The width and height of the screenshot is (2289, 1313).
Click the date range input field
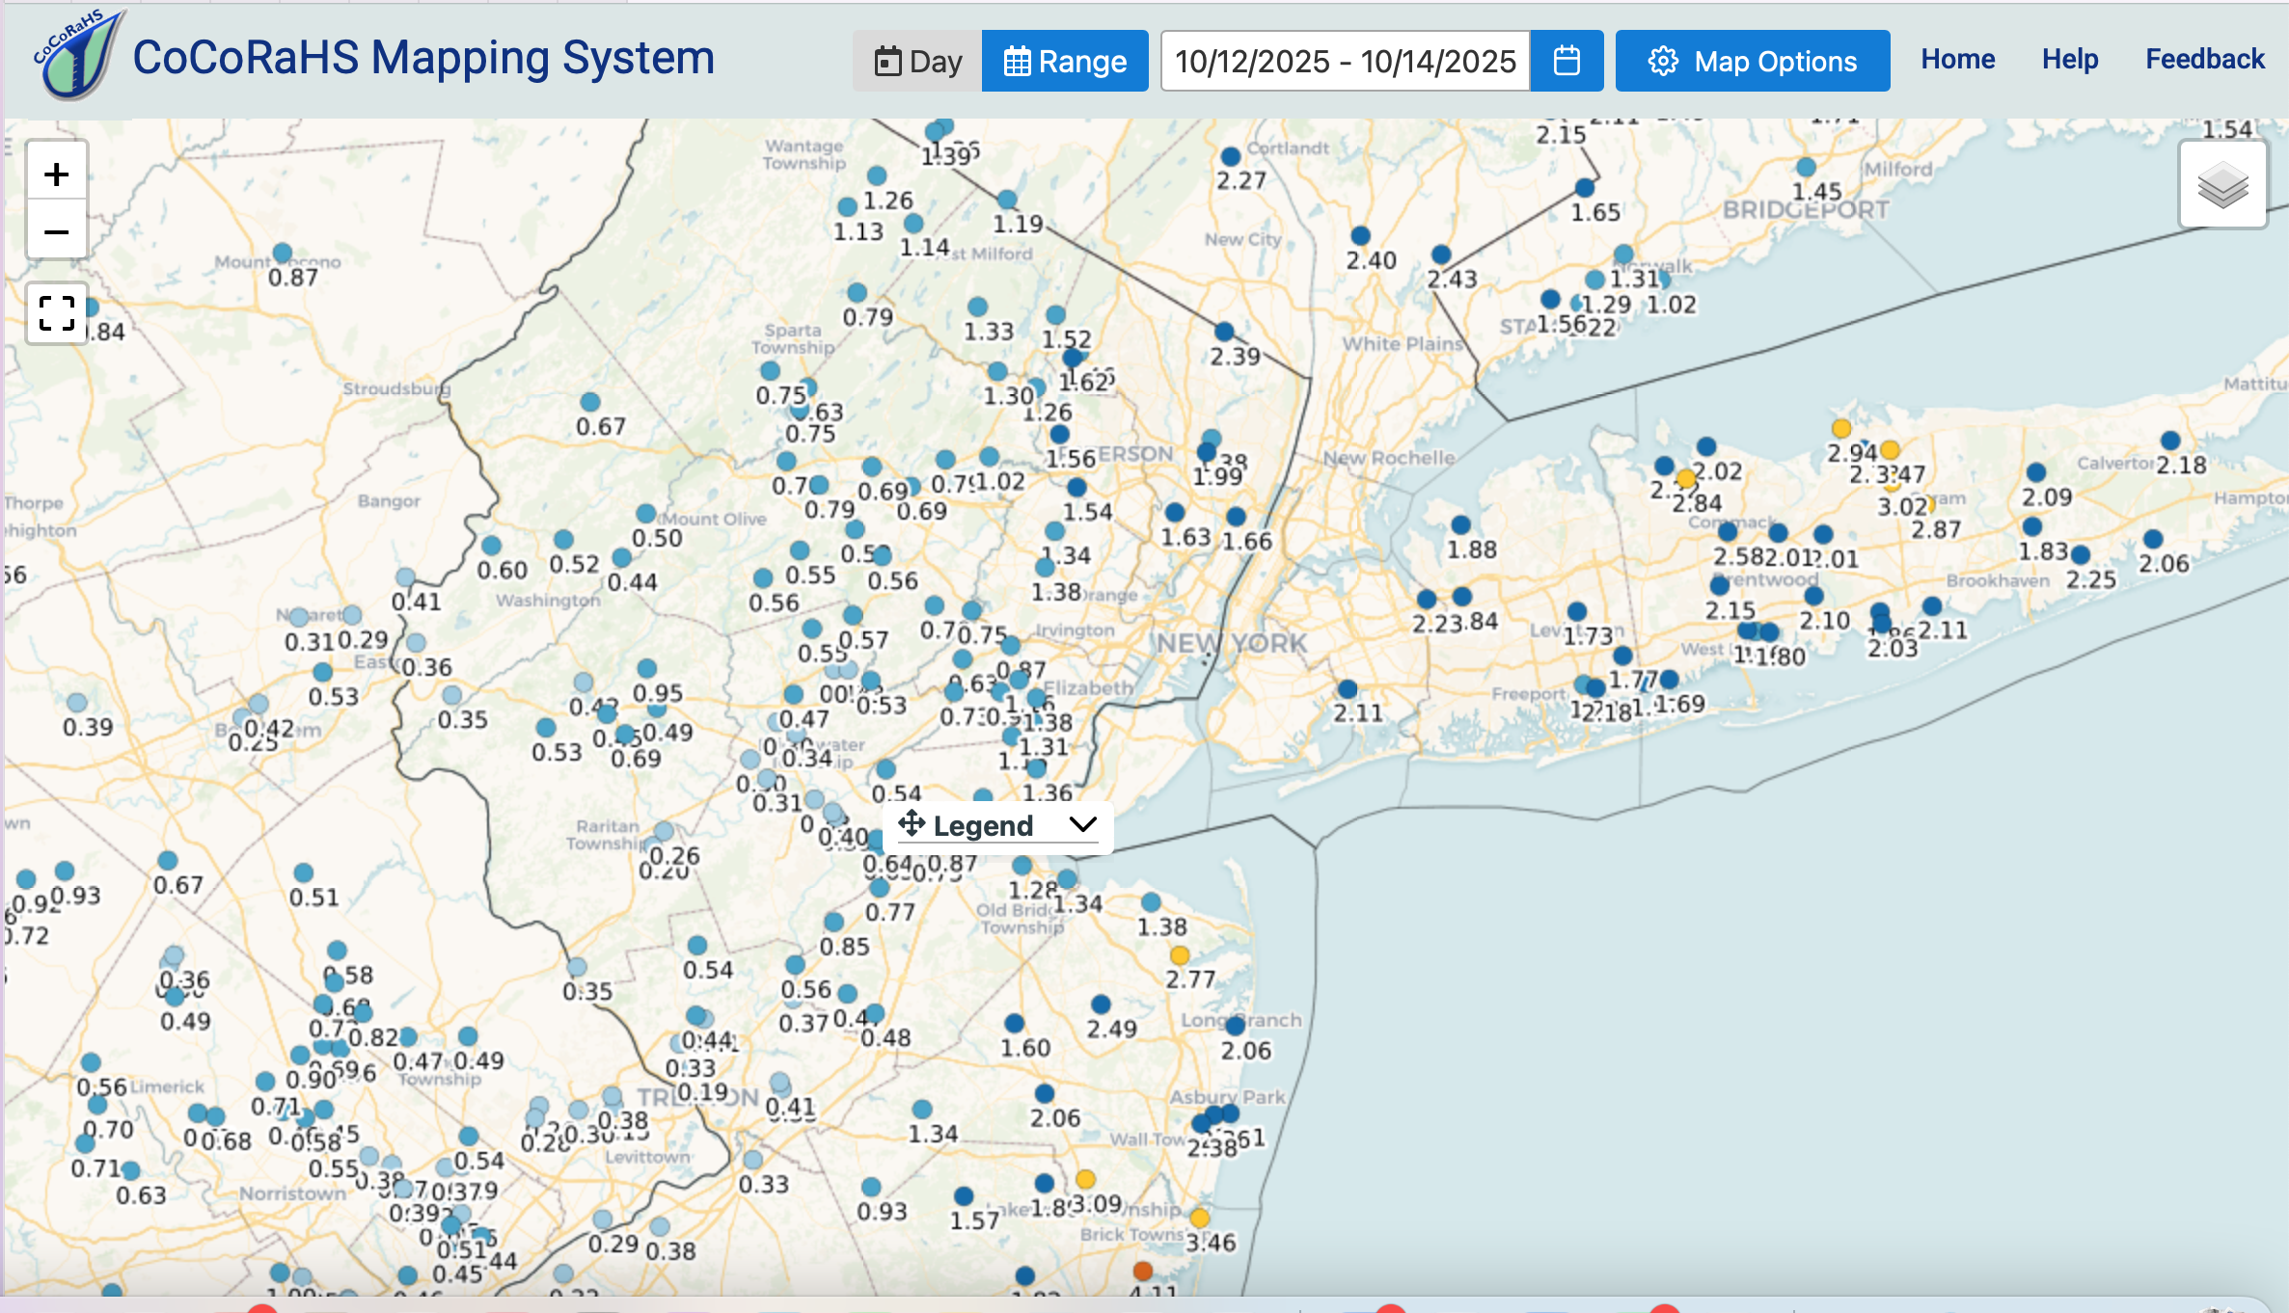click(x=1345, y=61)
